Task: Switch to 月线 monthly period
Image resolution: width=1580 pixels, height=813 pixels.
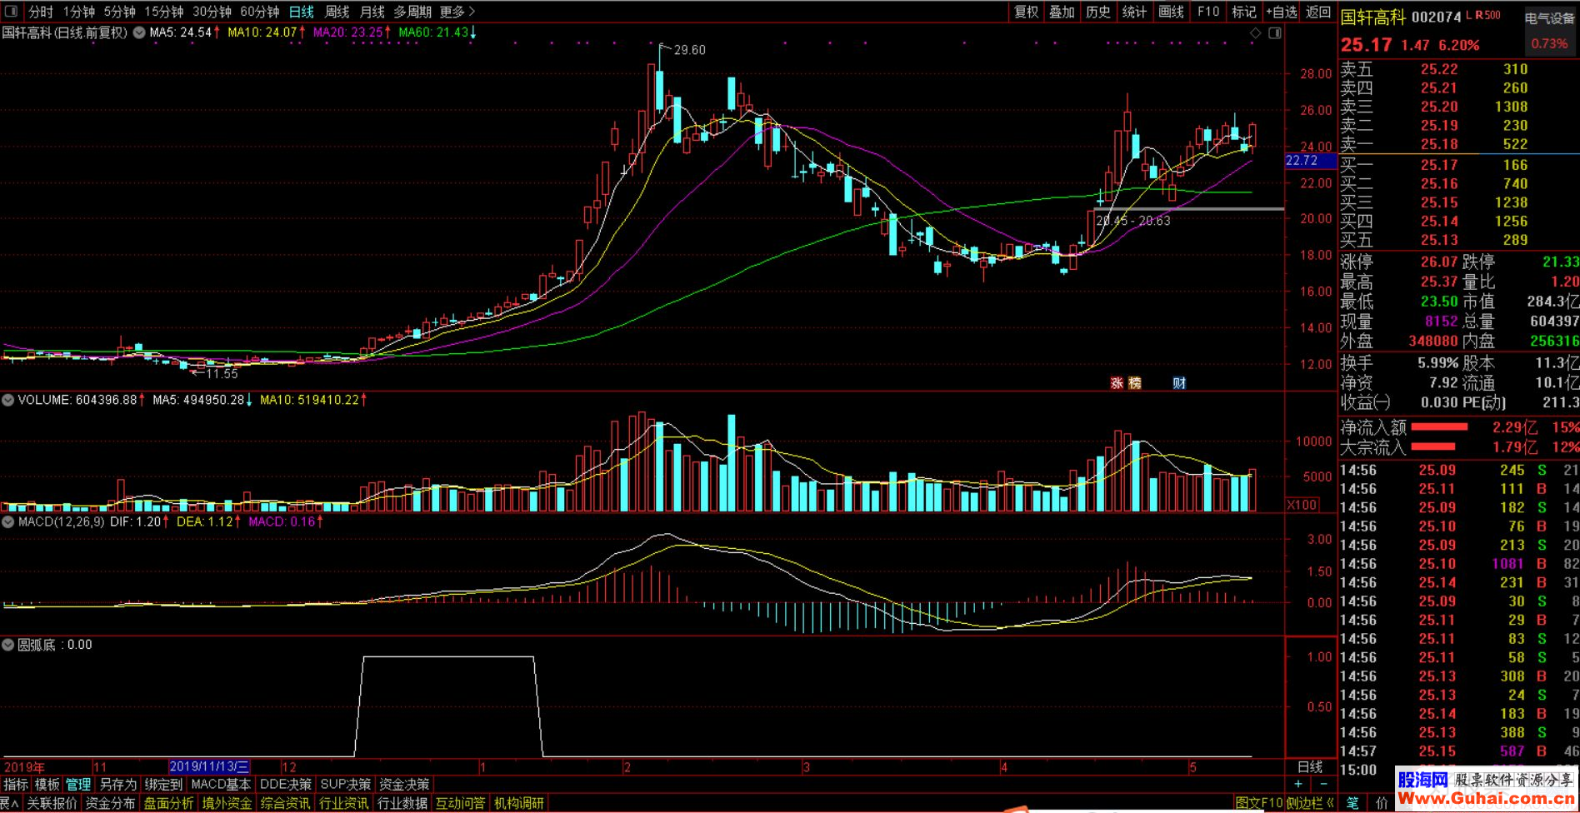Action: click(x=372, y=12)
